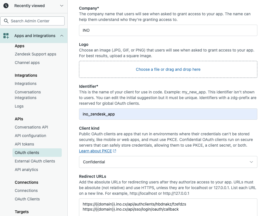
Task: Click the Learn about PKCE link
Action: pyautogui.click(x=95, y=151)
